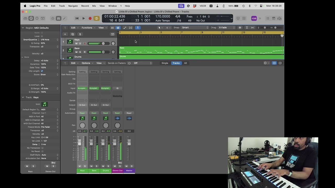Viewport: 335px width, 188px height.
Task: Click the purple 1234 count-in button
Action: [x=254, y=18]
